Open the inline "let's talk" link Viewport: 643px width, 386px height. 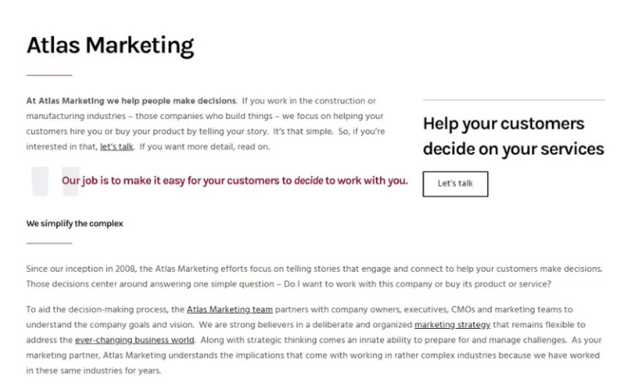[x=117, y=146]
